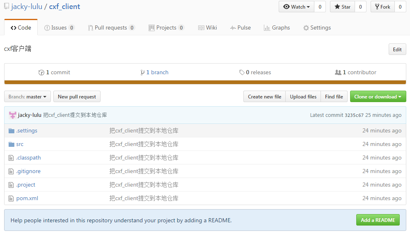The image size is (410, 235).
Task: Click jacky-lulu author name in commit bar
Action: click(x=30, y=115)
